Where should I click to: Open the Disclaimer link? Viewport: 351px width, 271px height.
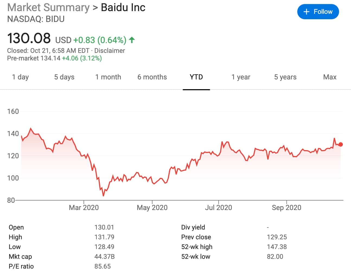pos(110,51)
